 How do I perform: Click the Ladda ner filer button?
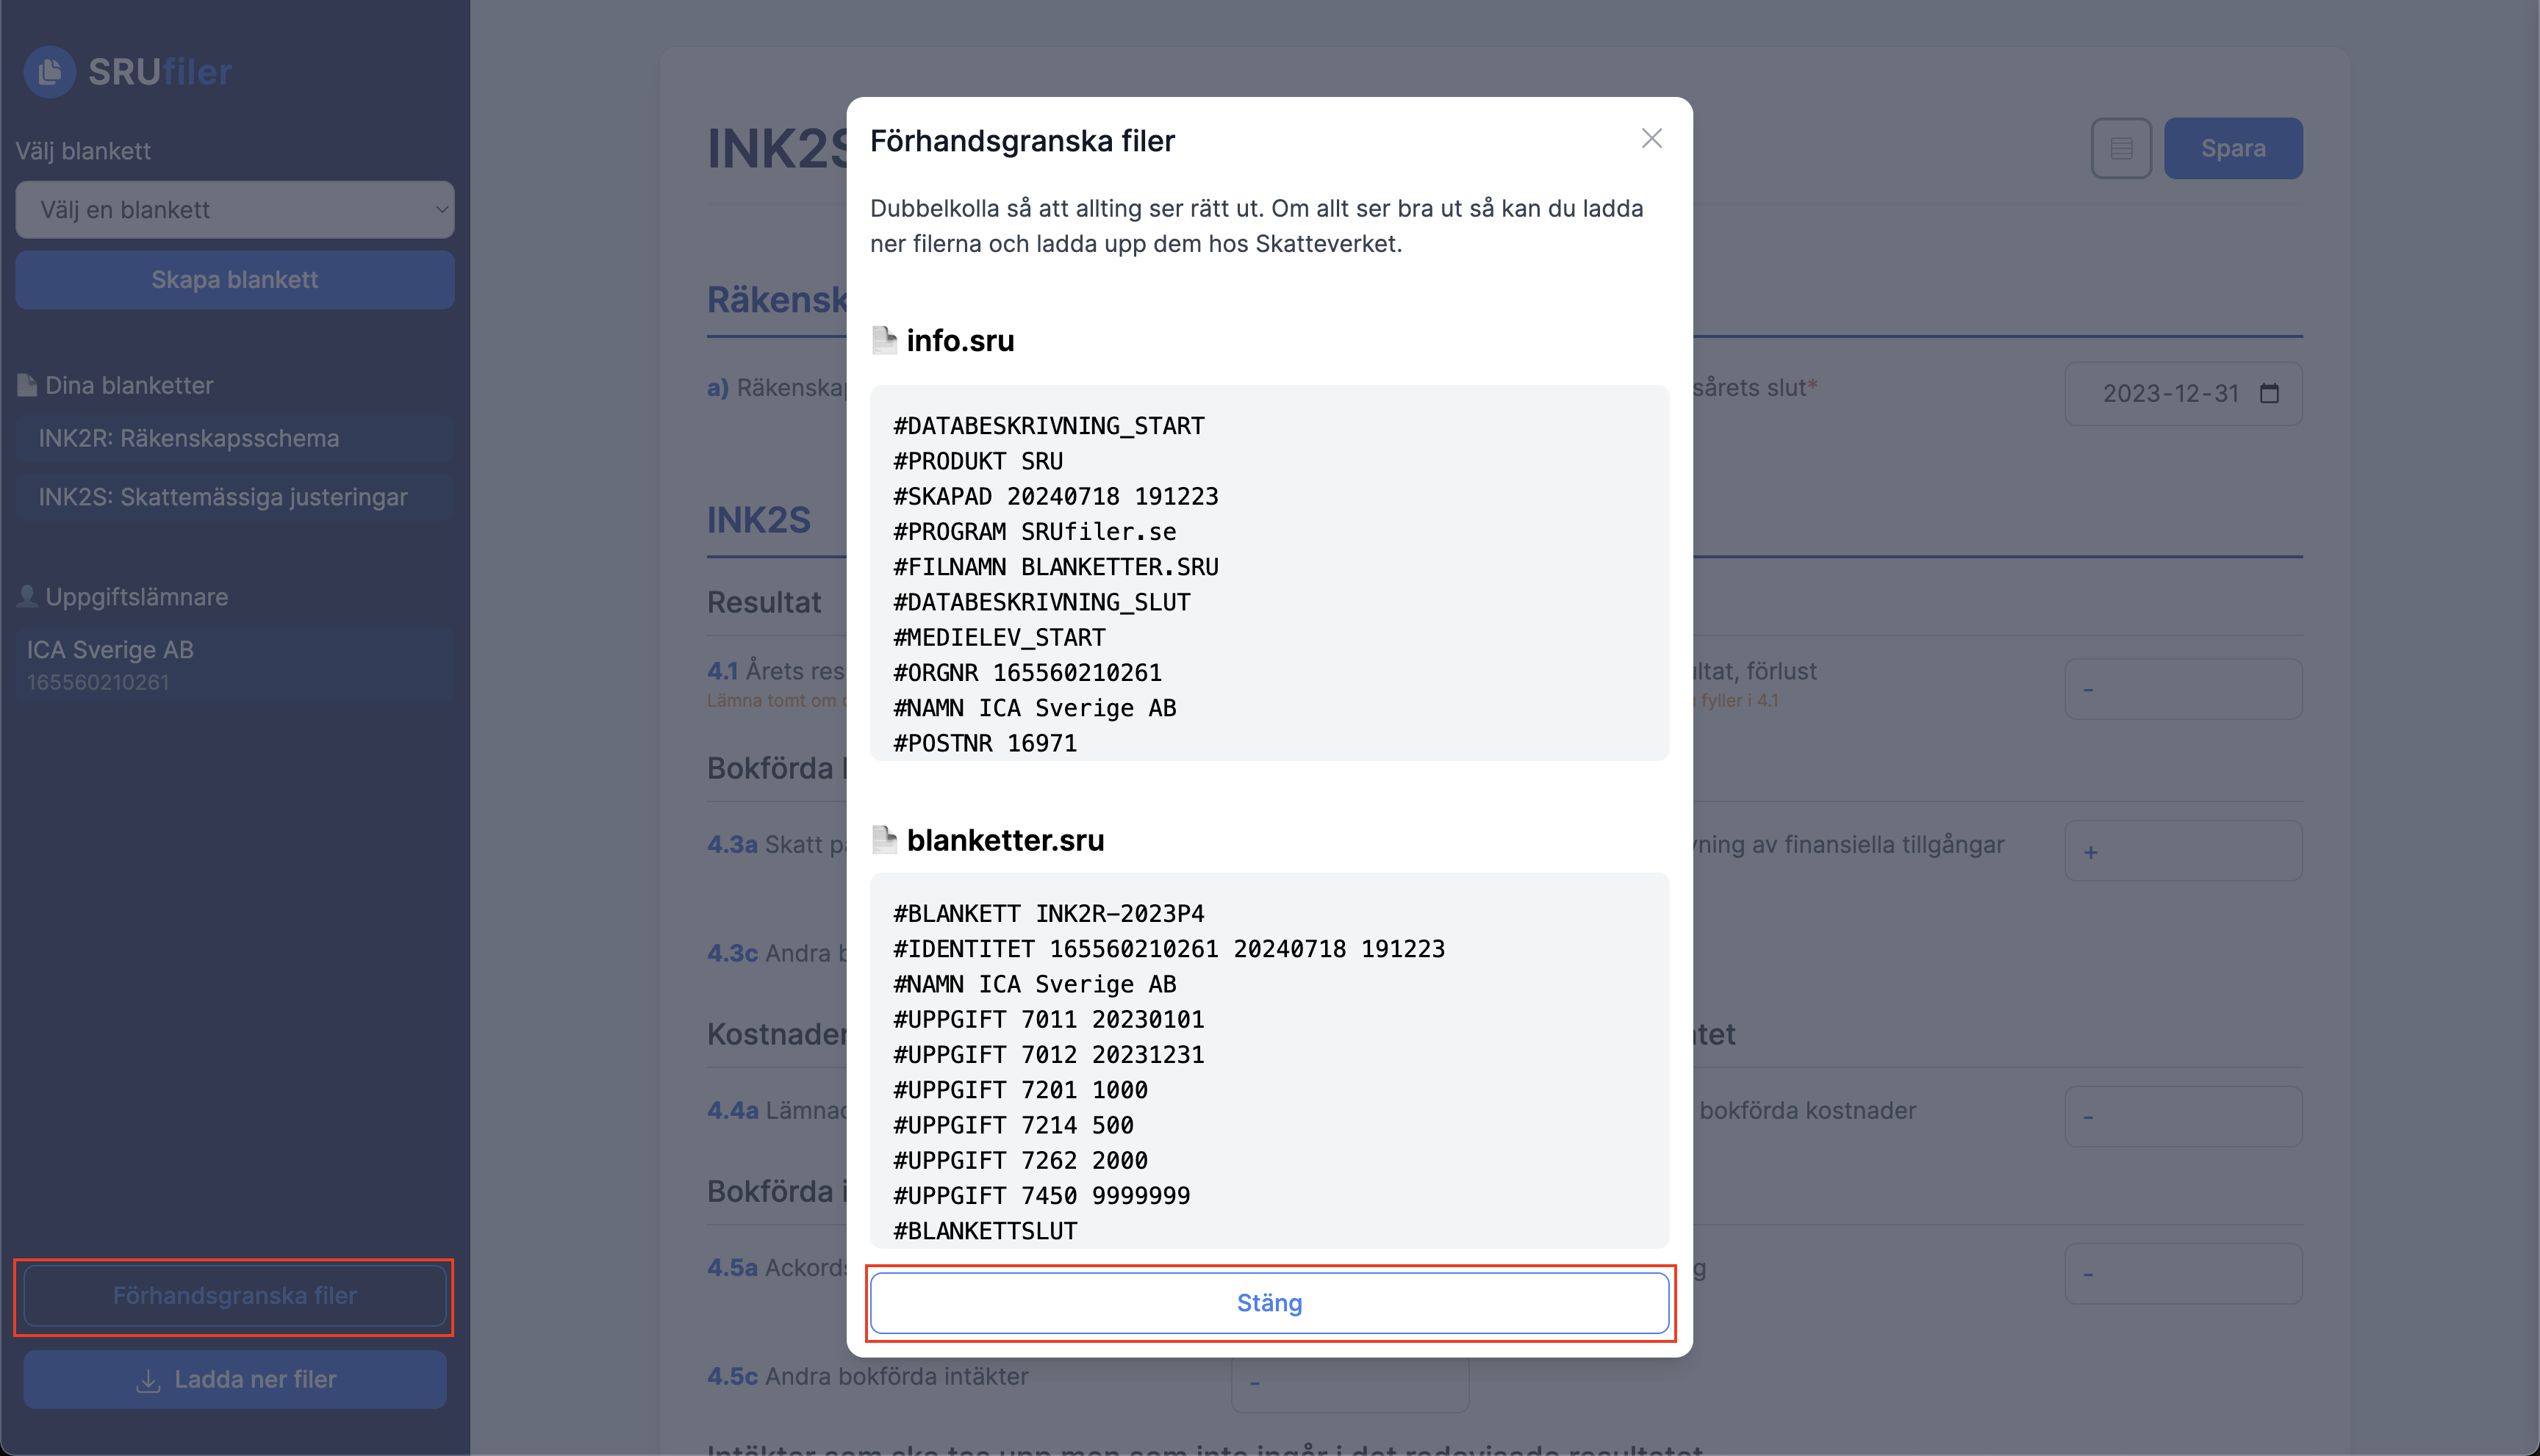tap(234, 1380)
